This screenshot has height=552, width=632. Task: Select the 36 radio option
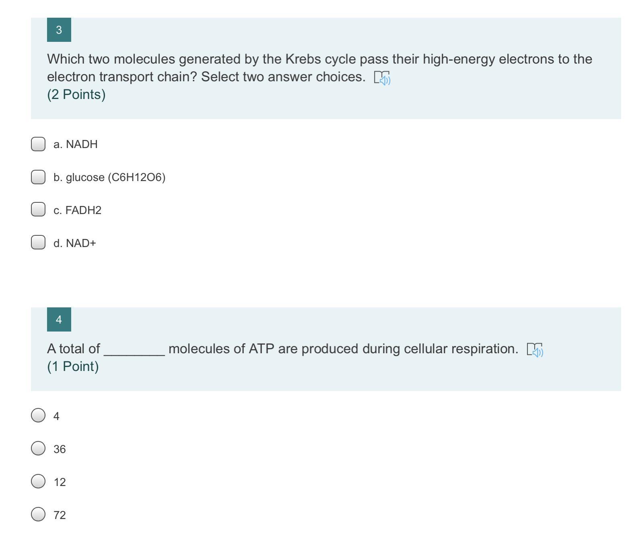coord(38,449)
